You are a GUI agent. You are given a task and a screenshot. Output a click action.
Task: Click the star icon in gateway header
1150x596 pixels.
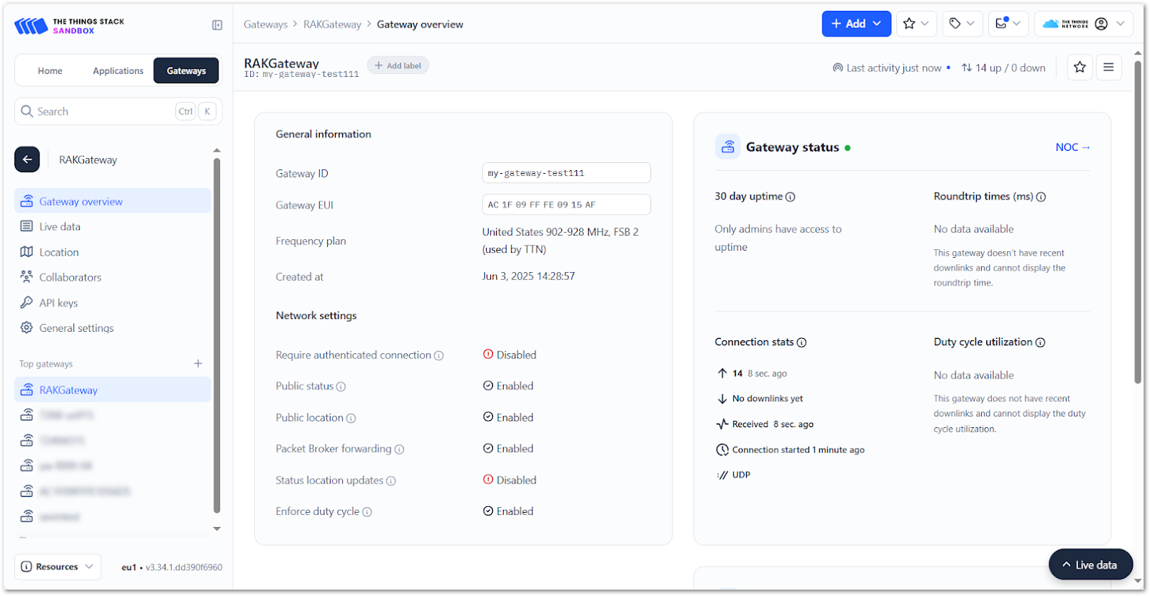pos(1080,67)
